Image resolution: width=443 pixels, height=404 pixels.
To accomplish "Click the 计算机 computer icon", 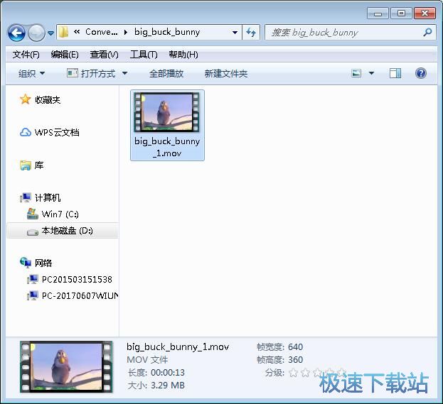I will (26, 197).
